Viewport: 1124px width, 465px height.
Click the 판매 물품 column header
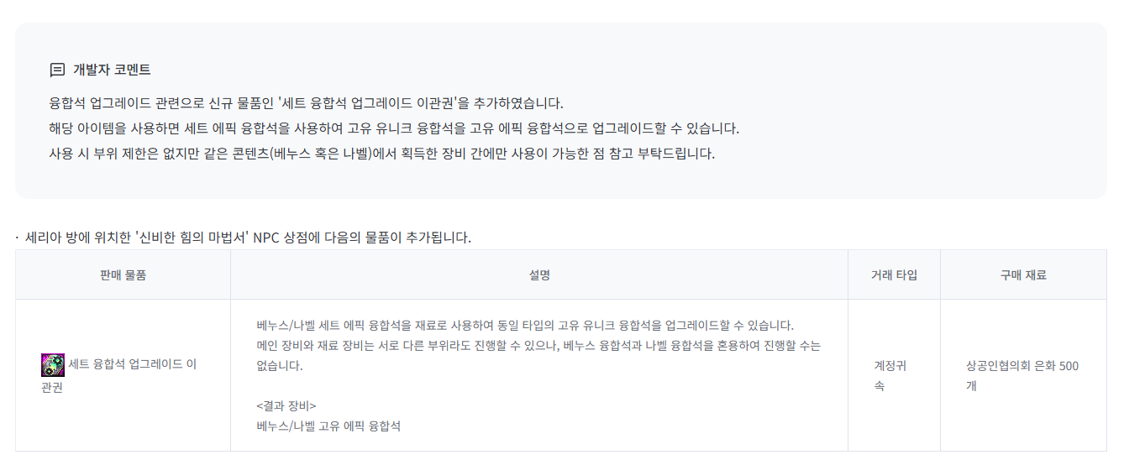pyautogui.click(x=123, y=274)
